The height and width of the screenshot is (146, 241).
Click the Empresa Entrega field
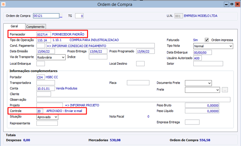pyautogui.click(x=192, y=122)
